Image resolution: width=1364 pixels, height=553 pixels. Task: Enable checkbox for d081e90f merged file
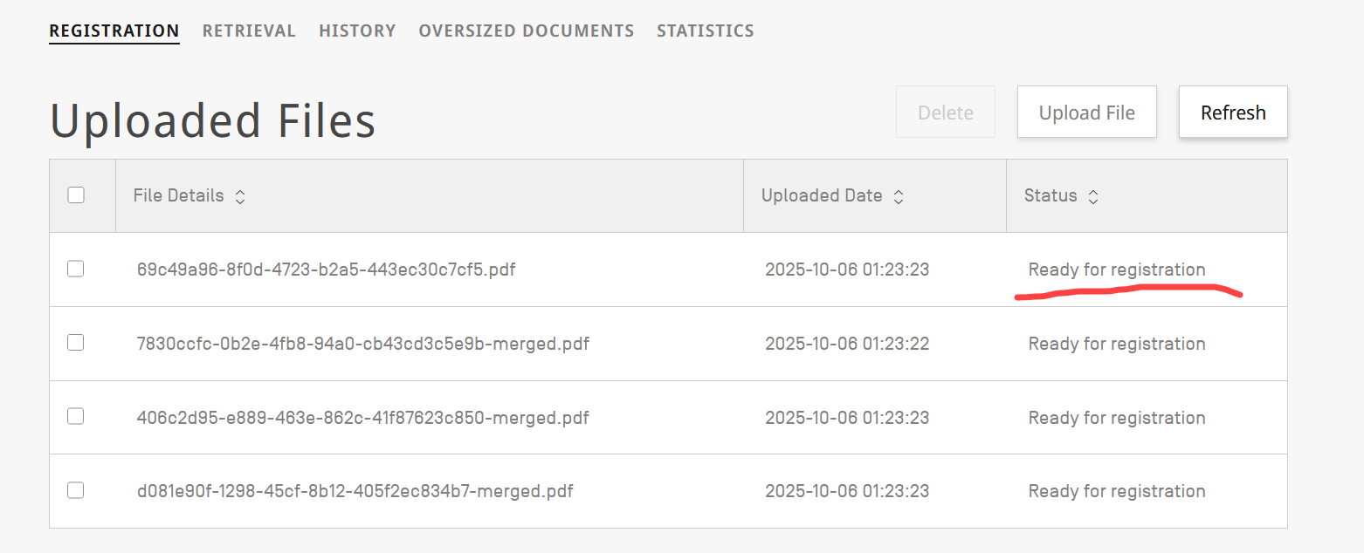[x=76, y=491]
